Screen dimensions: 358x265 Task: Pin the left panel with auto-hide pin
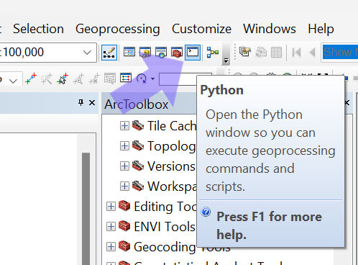81,103
